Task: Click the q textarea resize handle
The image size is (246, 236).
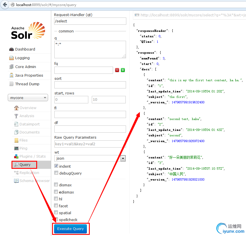Action: [x=124, y=56]
